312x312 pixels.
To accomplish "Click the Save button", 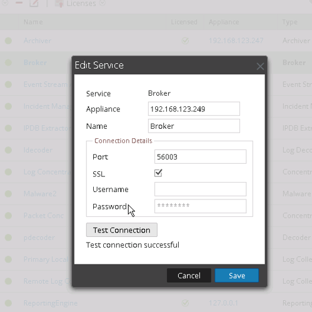I will tap(236, 275).
